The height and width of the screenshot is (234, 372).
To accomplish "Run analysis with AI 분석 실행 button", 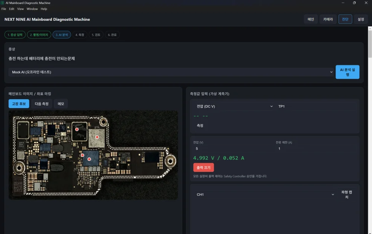I will point(347,72).
